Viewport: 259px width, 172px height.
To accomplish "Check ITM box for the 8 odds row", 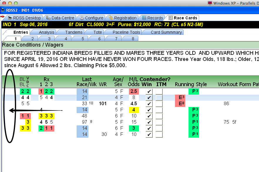I will point(159,98).
